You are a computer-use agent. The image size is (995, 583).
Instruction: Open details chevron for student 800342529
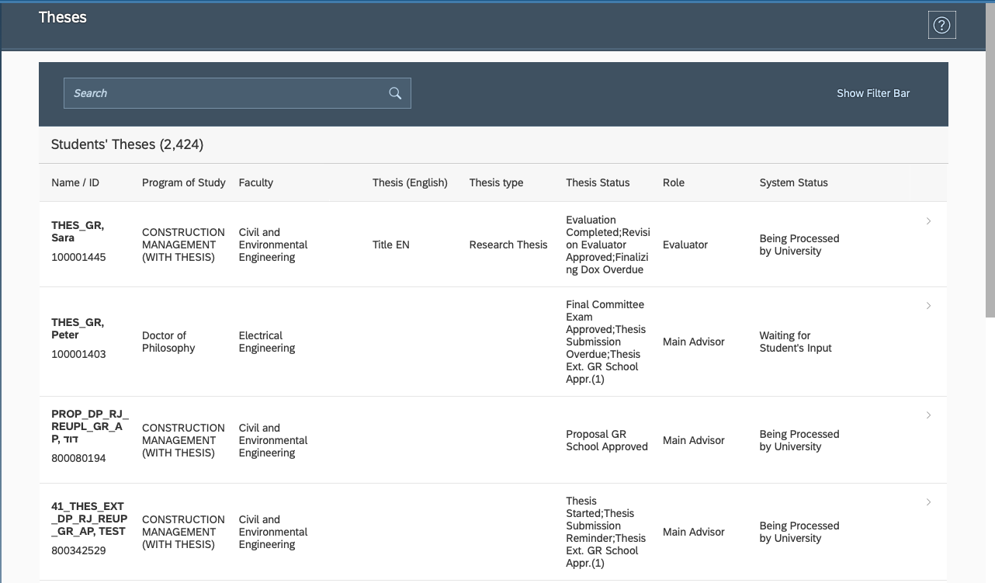point(928,502)
